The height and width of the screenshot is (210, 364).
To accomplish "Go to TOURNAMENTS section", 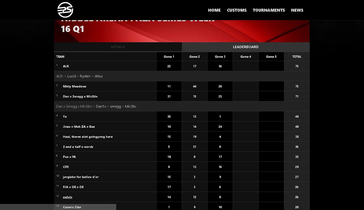I will click(269, 10).
